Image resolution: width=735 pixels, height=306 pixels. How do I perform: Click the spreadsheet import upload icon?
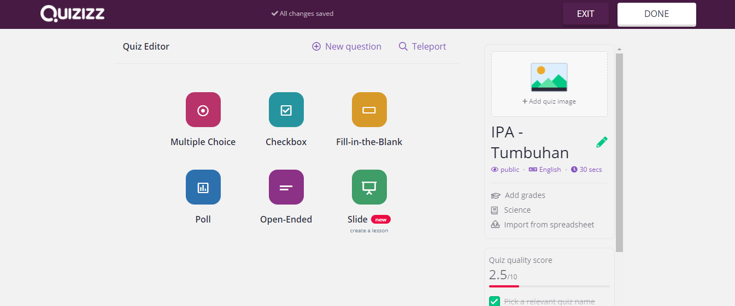point(495,225)
